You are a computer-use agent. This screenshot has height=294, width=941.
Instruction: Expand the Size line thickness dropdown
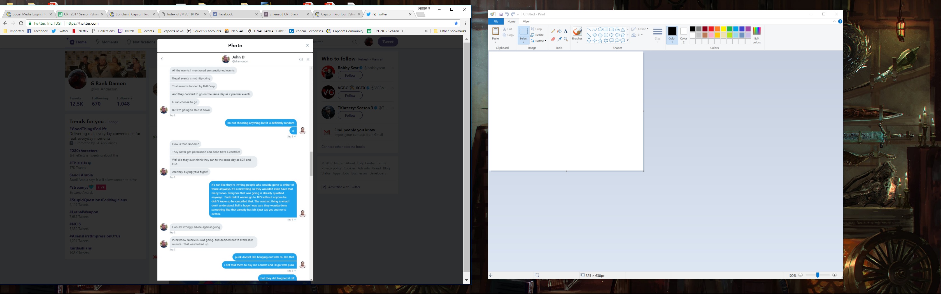(x=658, y=35)
